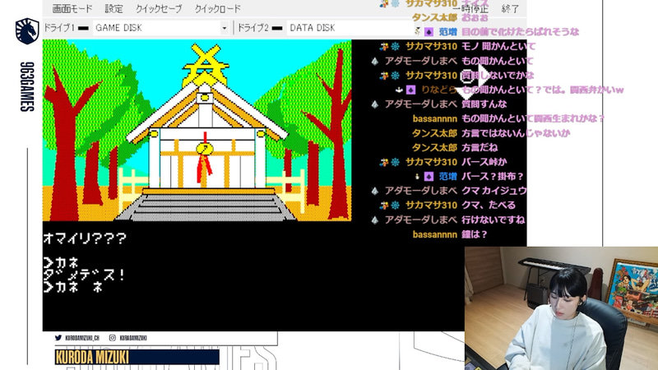Click the Twitter bird icon
Screen dimensions: 658x370
tap(58, 338)
